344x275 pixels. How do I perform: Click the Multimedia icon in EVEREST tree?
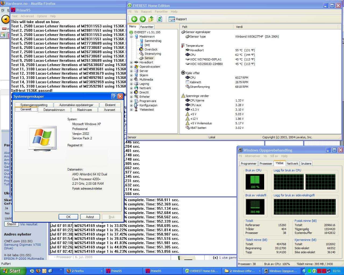coord(136,79)
